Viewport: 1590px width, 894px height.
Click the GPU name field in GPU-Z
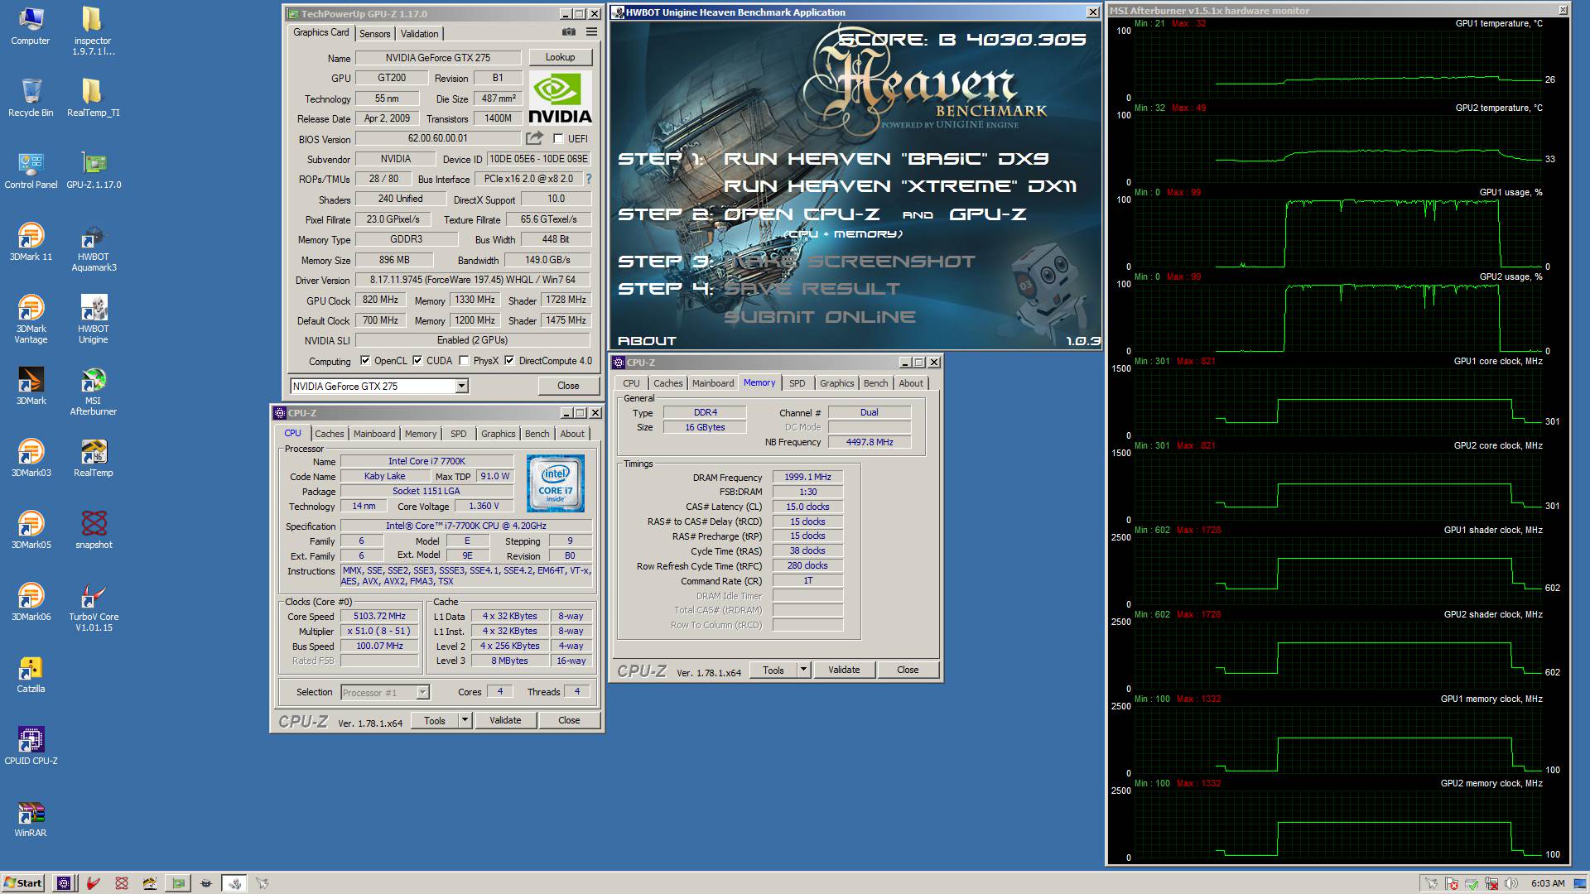coord(438,57)
